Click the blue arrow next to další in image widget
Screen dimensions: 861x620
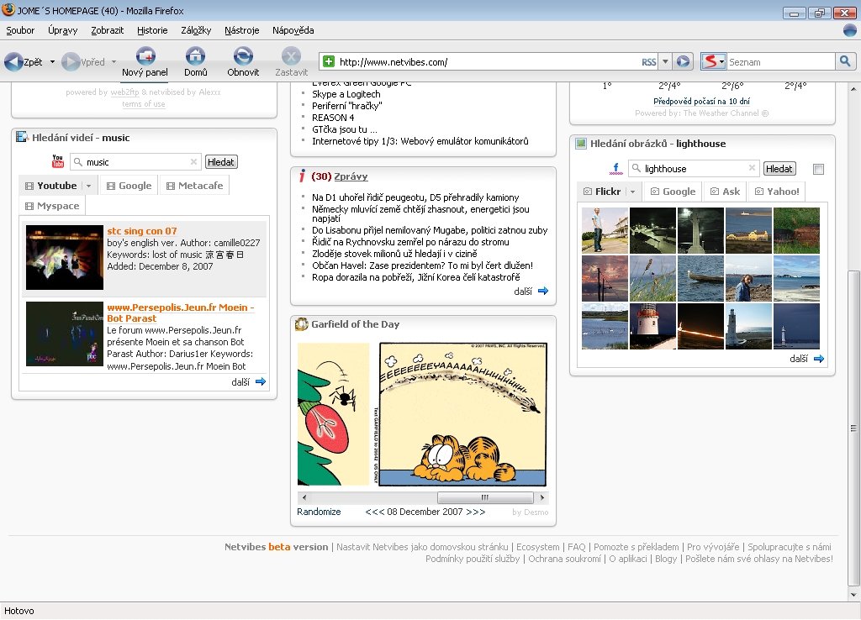pyautogui.click(x=819, y=359)
